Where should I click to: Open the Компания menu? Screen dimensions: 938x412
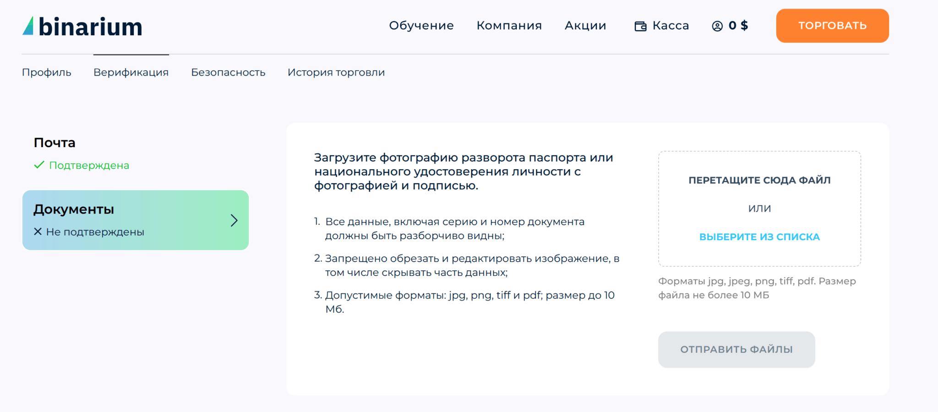point(509,26)
